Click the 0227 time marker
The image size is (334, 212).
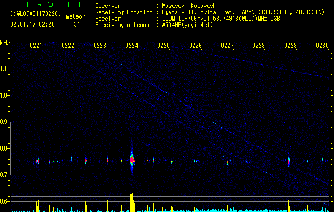227,46
